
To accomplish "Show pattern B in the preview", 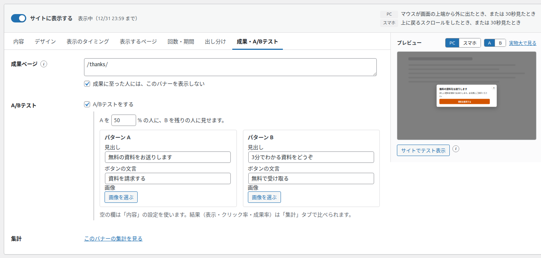I will [x=500, y=43].
